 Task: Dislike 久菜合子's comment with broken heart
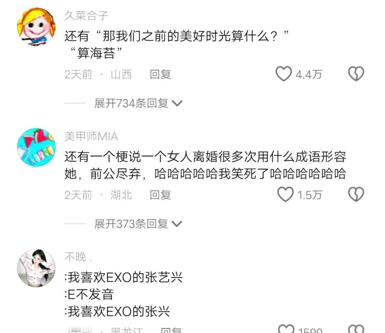[356, 74]
